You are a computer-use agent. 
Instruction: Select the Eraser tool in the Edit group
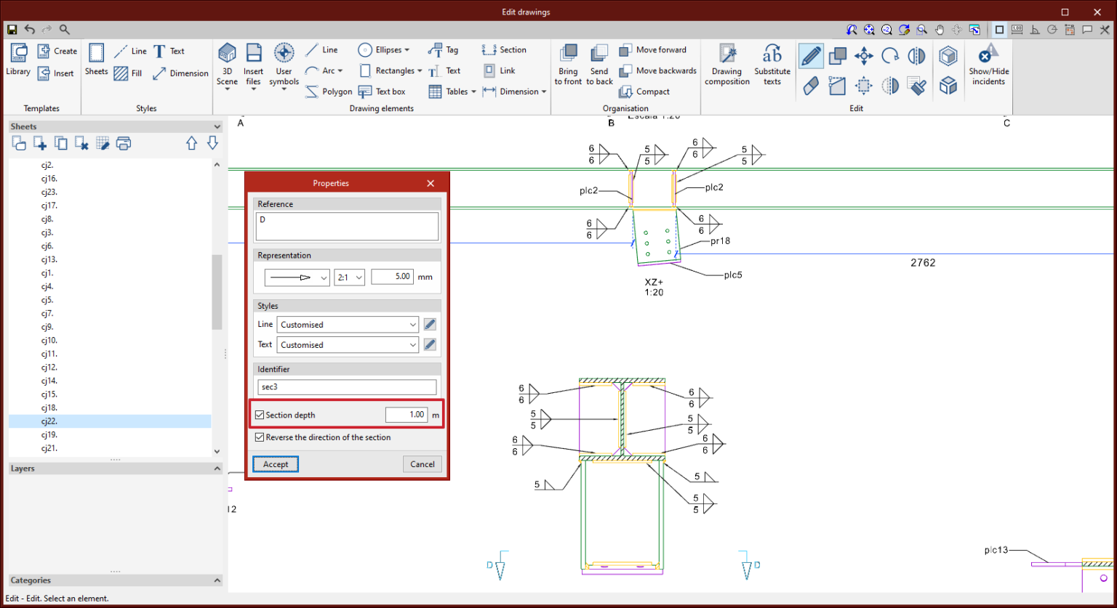pos(810,85)
